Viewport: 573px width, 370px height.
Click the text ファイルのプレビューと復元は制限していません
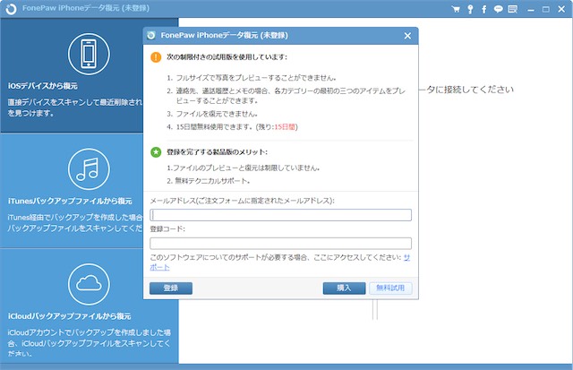click(x=246, y=168)
